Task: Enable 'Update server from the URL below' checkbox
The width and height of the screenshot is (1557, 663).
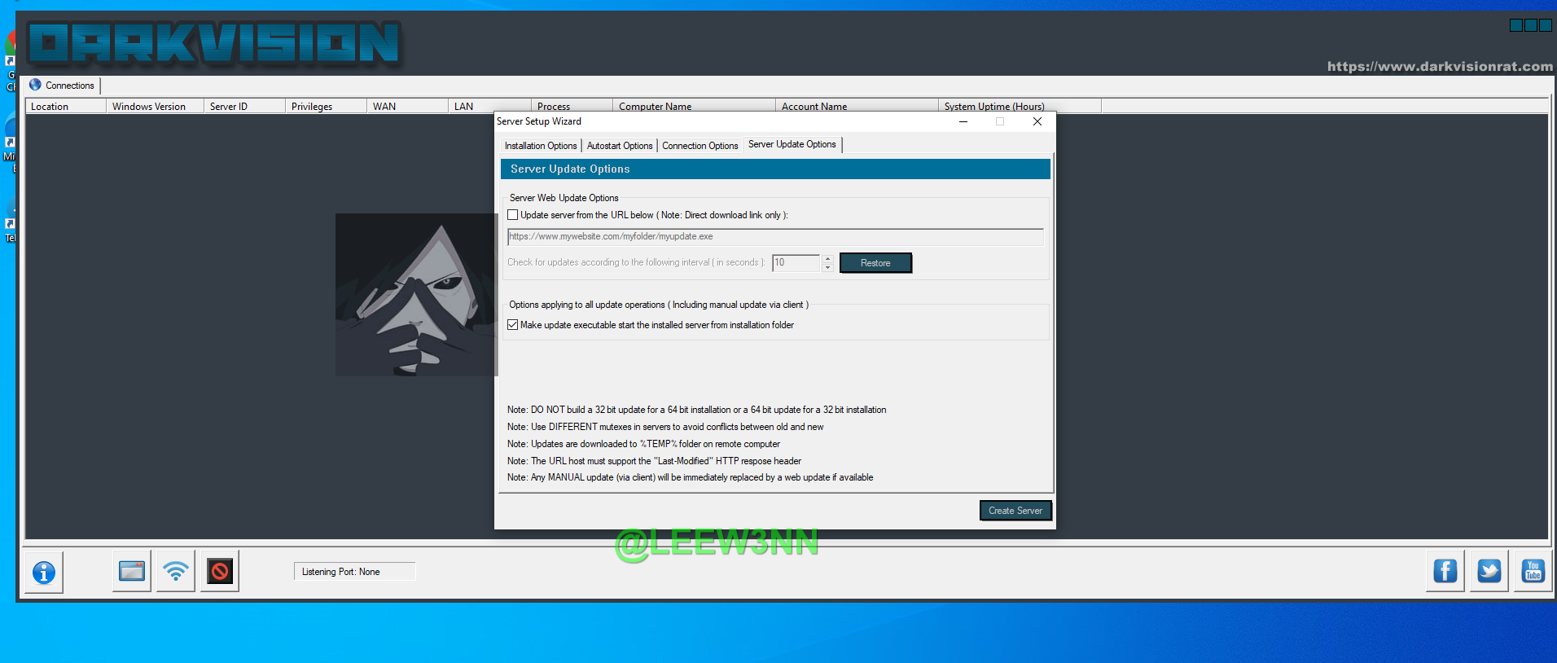Action: tap(513, 215)
